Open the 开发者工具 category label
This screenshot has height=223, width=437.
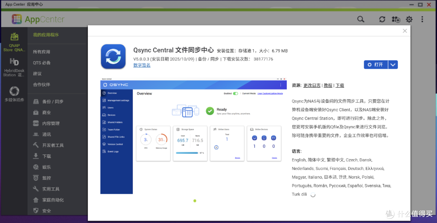(x=53, y=145)
